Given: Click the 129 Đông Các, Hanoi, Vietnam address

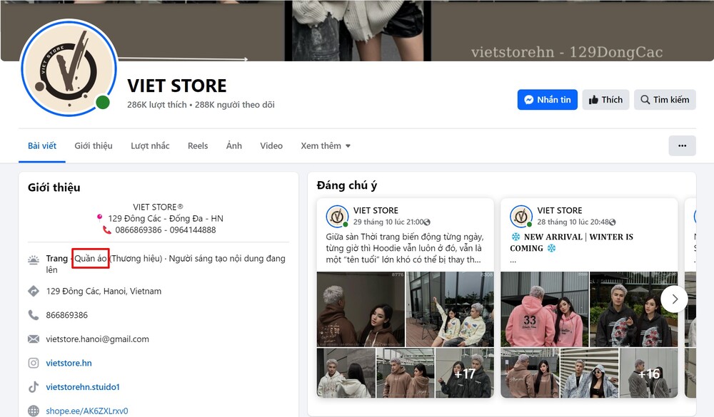Looking at the screenshot, I should (104, 291).
